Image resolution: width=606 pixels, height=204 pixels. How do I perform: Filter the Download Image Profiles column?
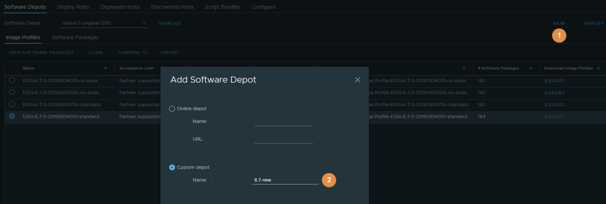pyautogui.click(x=598, y=68)
